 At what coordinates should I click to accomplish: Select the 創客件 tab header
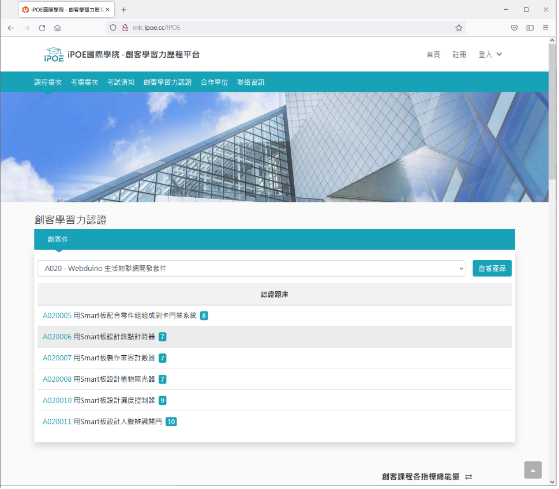pos(58,239)
